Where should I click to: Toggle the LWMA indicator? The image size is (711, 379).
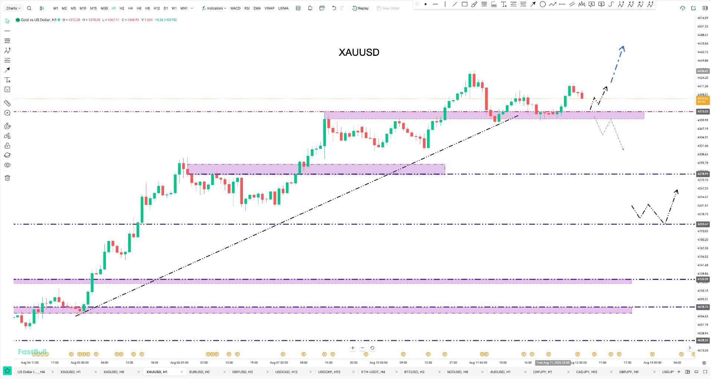pyautogui.click(x=283, y=8)
